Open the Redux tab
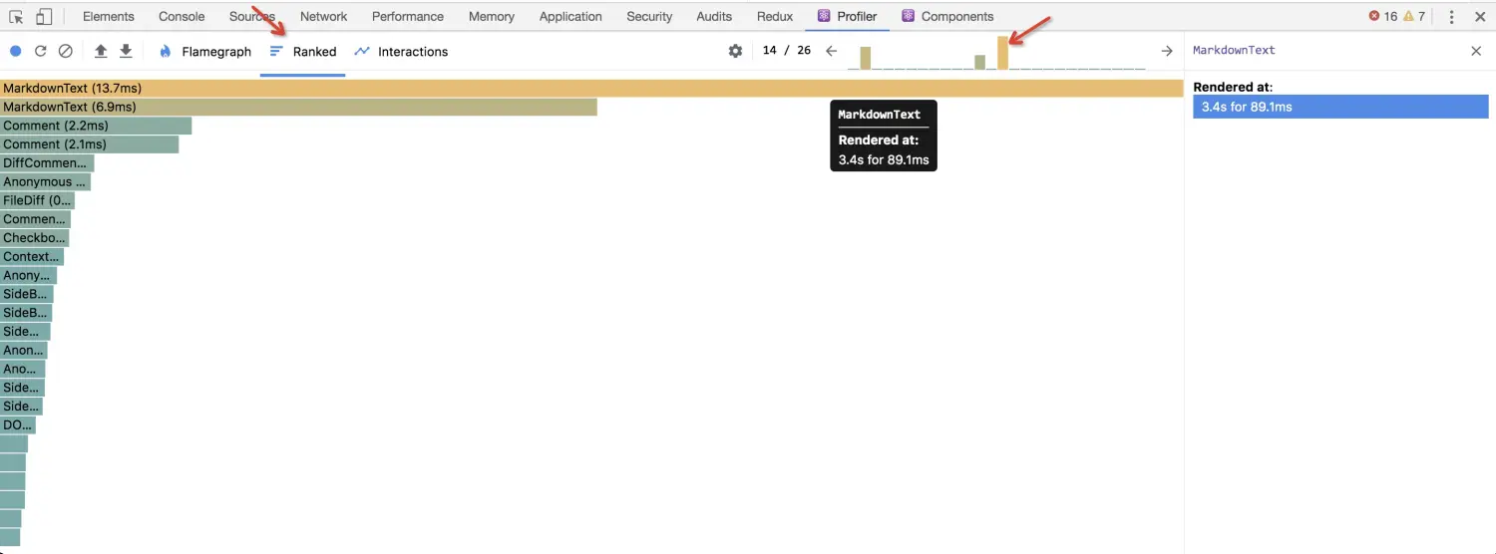 [775, 17]
